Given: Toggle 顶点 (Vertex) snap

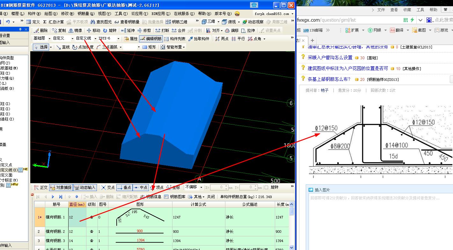Looking at the screenshot, I should coord(157,188).
